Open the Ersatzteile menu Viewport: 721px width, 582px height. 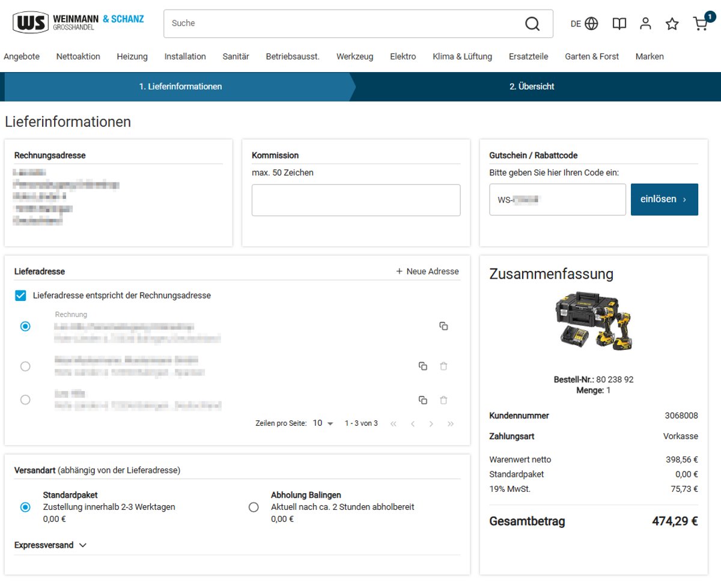tap(528, 56)
